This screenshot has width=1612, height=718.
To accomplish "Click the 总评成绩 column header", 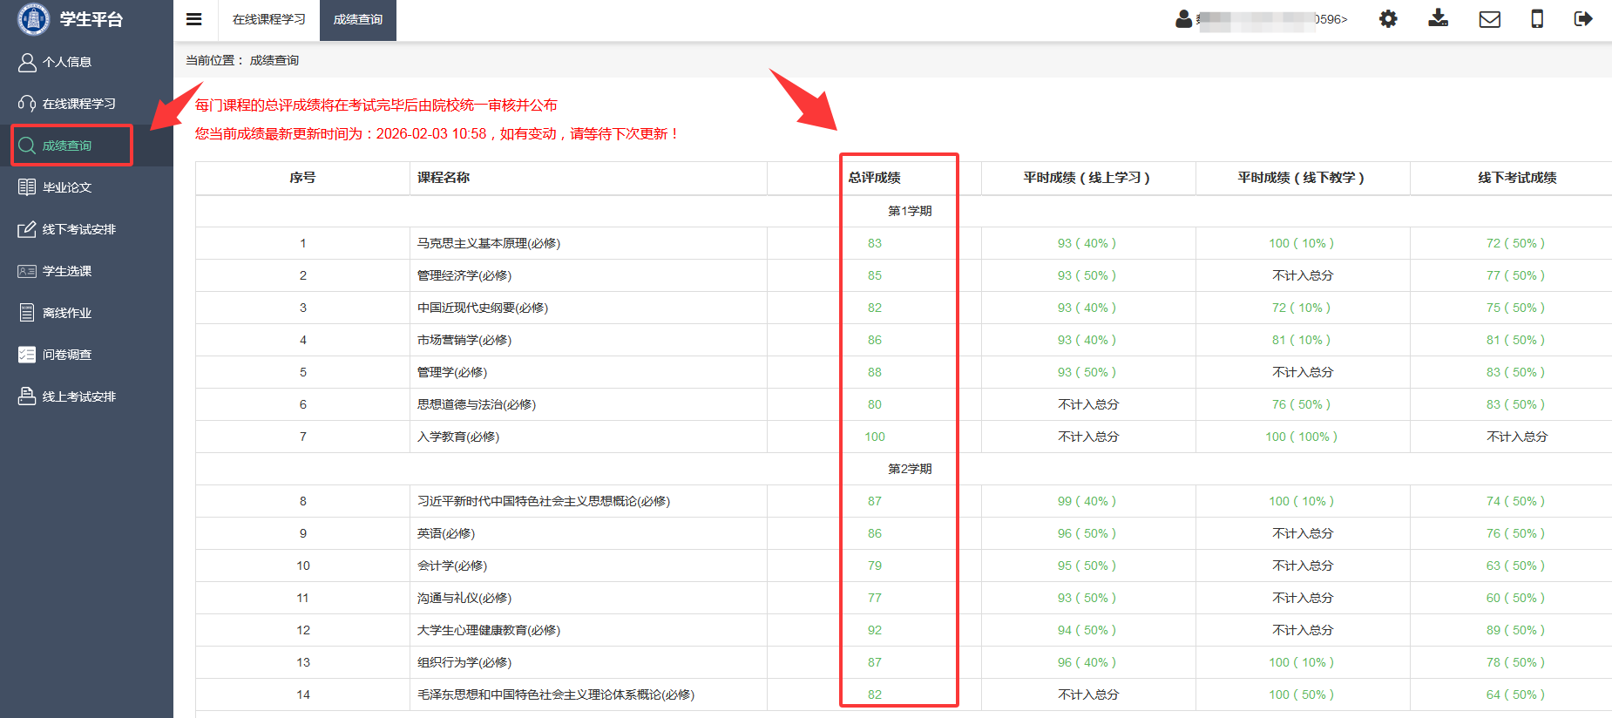I will point(875,178).
